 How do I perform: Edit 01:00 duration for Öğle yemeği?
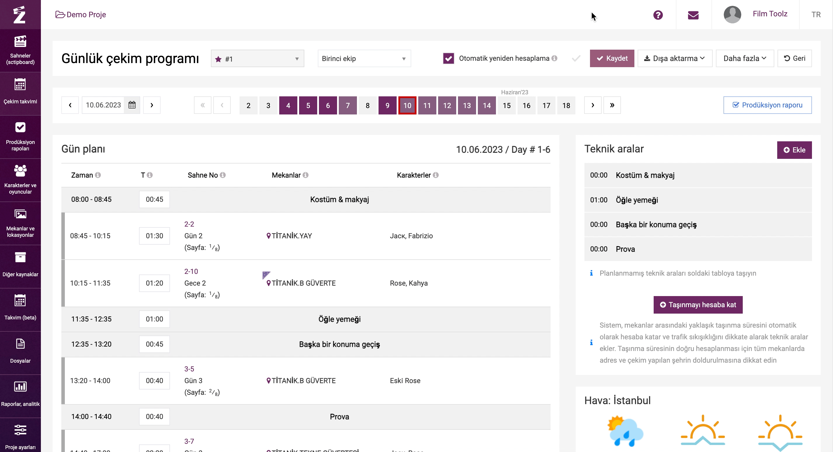pos(154,319)
